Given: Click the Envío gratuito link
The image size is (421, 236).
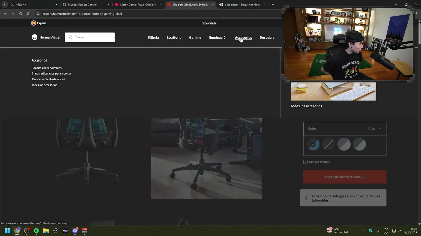Looking at the screenshot, I should click(209, 23).
